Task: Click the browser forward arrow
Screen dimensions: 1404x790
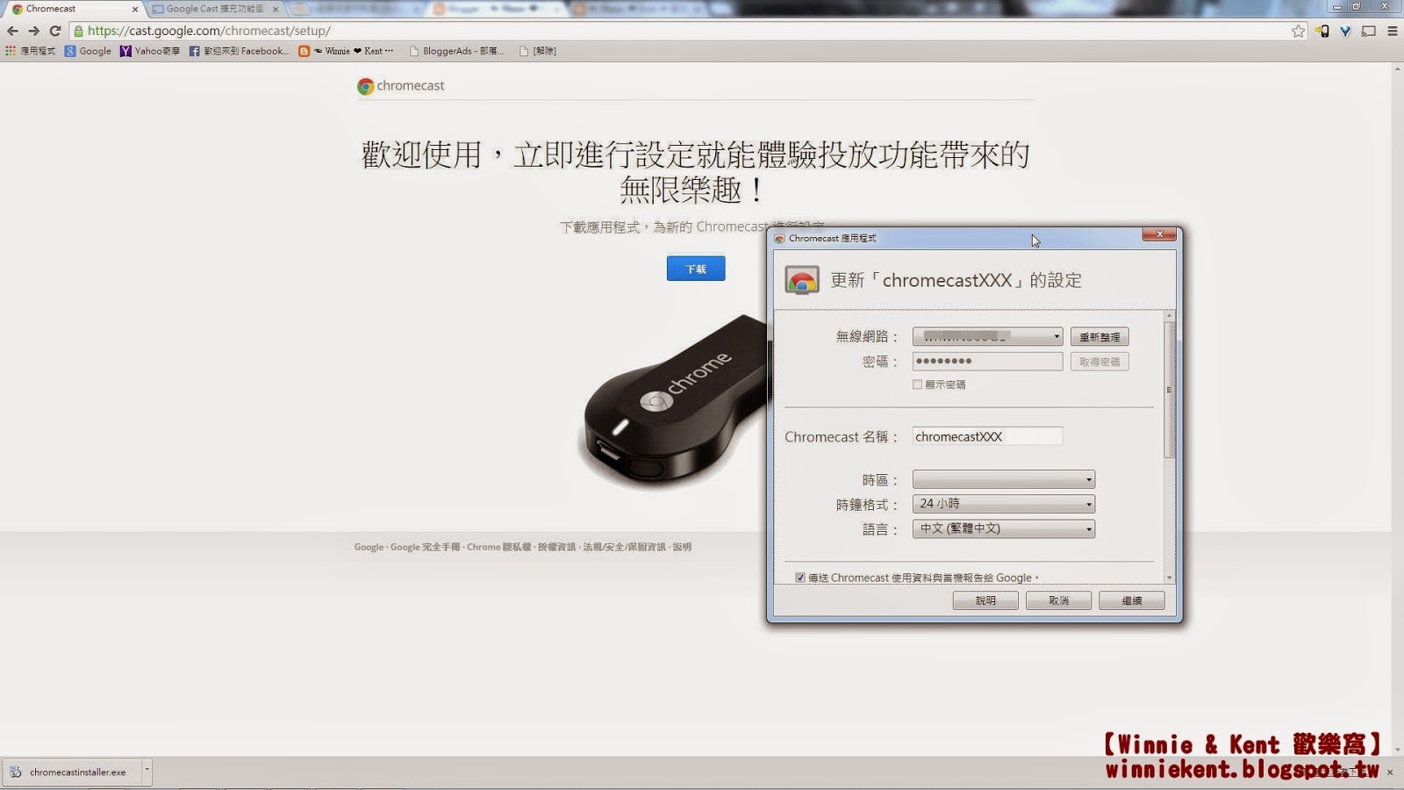Action: 33,31
